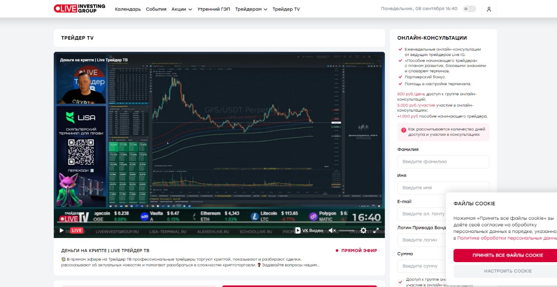
Task: Open the question-mark help about access days
Action: coord(403,129)
